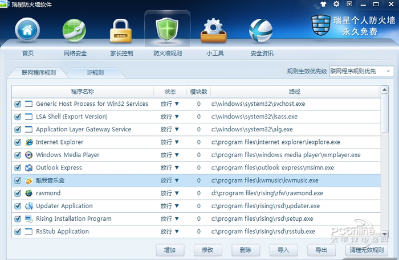399x260 pixels.
Task: Sort by the 路径 column header
Action: pos(295,92)
